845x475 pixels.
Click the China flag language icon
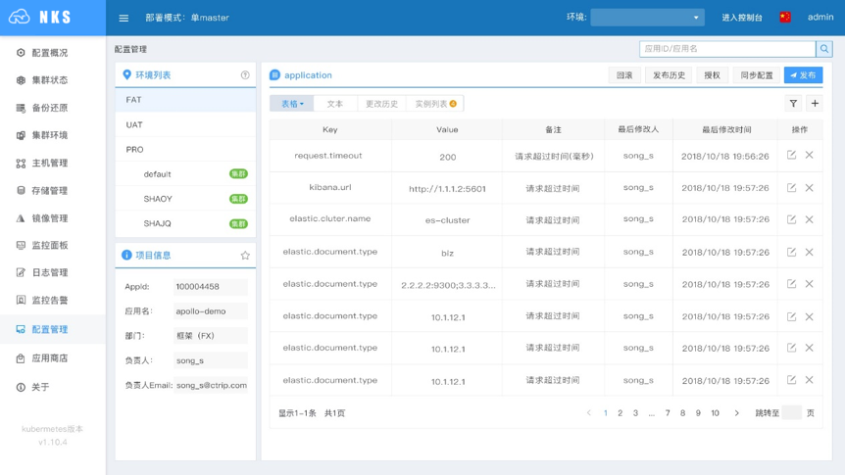click(x=785, y=18)
